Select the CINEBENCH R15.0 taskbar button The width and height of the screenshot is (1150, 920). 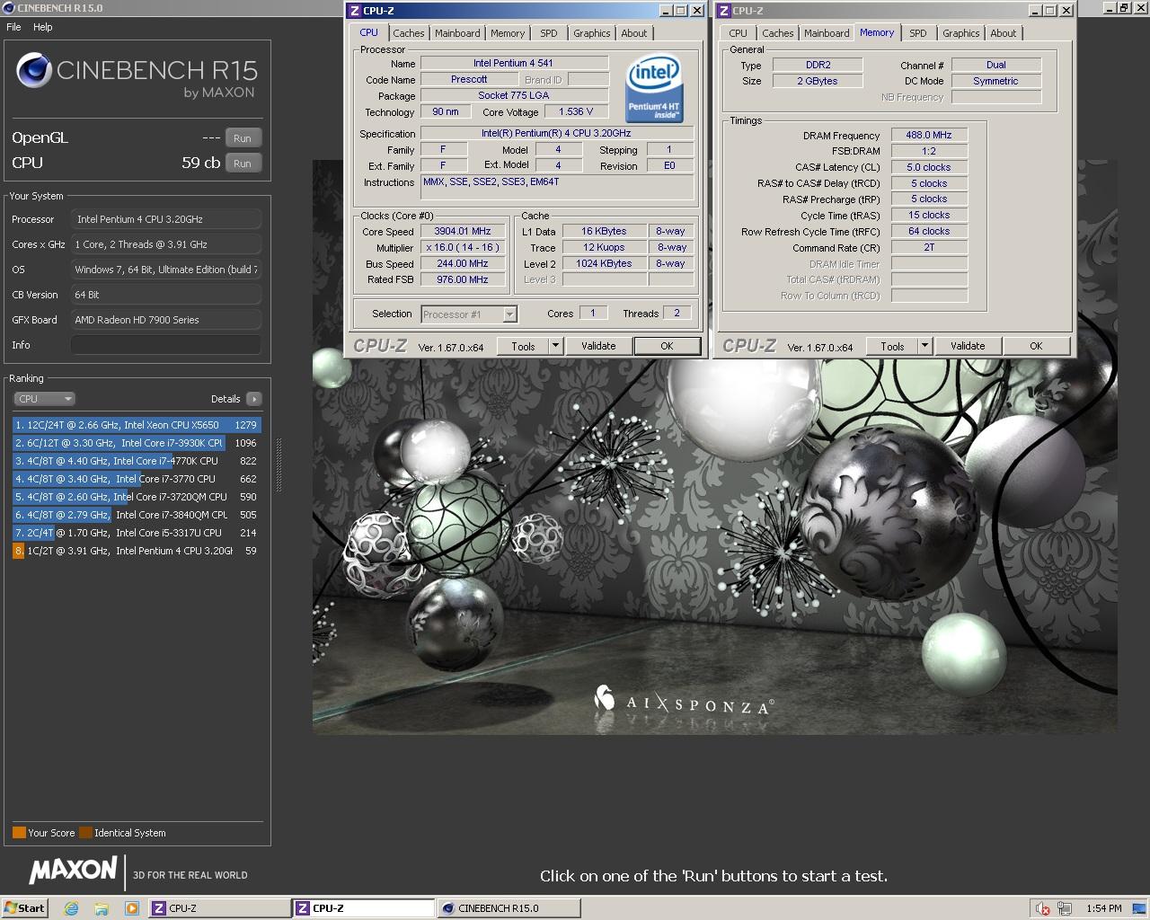click(508, 908)
